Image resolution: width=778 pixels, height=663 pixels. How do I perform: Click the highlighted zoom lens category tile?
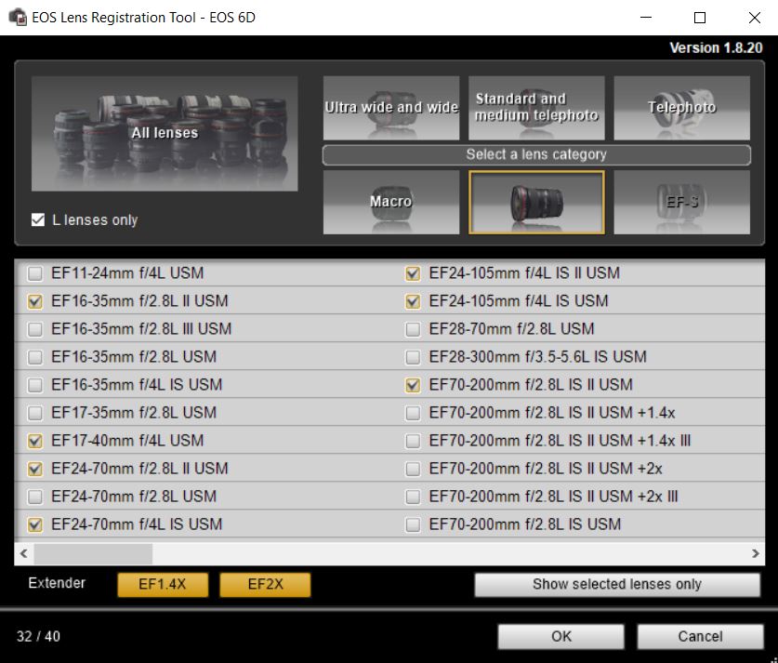click(x=536, y=202)
